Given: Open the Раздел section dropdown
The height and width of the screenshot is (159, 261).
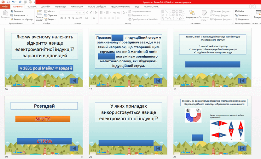Looking at the screenshot, I should tap(50, 19).
